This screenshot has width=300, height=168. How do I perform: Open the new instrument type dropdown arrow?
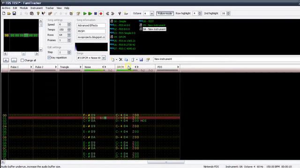click(x=117, y=60)
